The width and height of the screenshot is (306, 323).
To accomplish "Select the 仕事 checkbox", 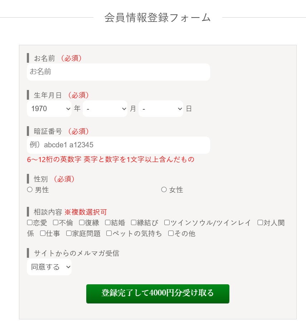I will [x=43, y=234].
